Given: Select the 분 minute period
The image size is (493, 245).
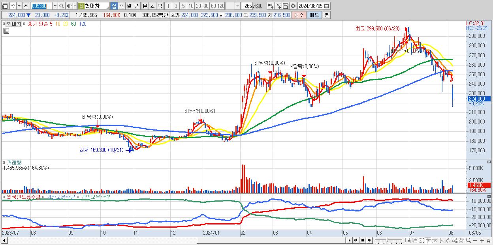Looking at the screenshot, I should click(145, 6).
